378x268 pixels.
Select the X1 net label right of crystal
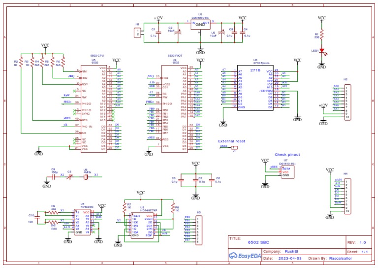coord(96,175)
